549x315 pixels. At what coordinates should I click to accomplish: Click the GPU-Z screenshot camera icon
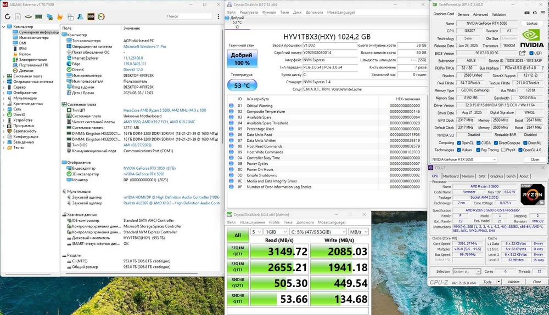click(527, 13)
